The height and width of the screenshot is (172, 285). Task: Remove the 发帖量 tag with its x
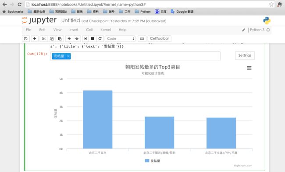click(68, 56)
